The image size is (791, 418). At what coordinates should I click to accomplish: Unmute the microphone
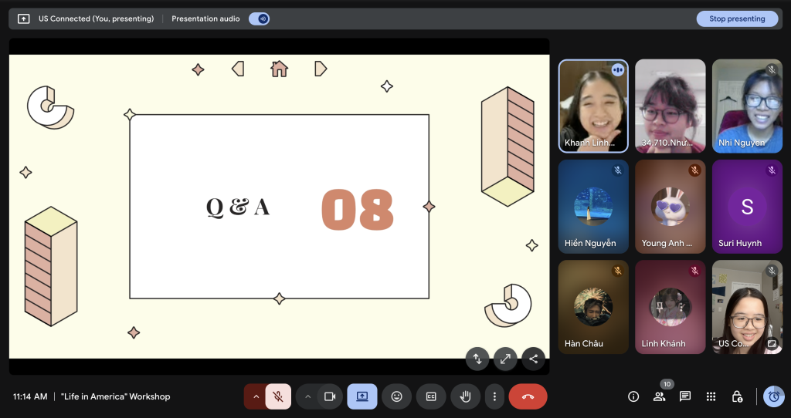click(278, 396)
